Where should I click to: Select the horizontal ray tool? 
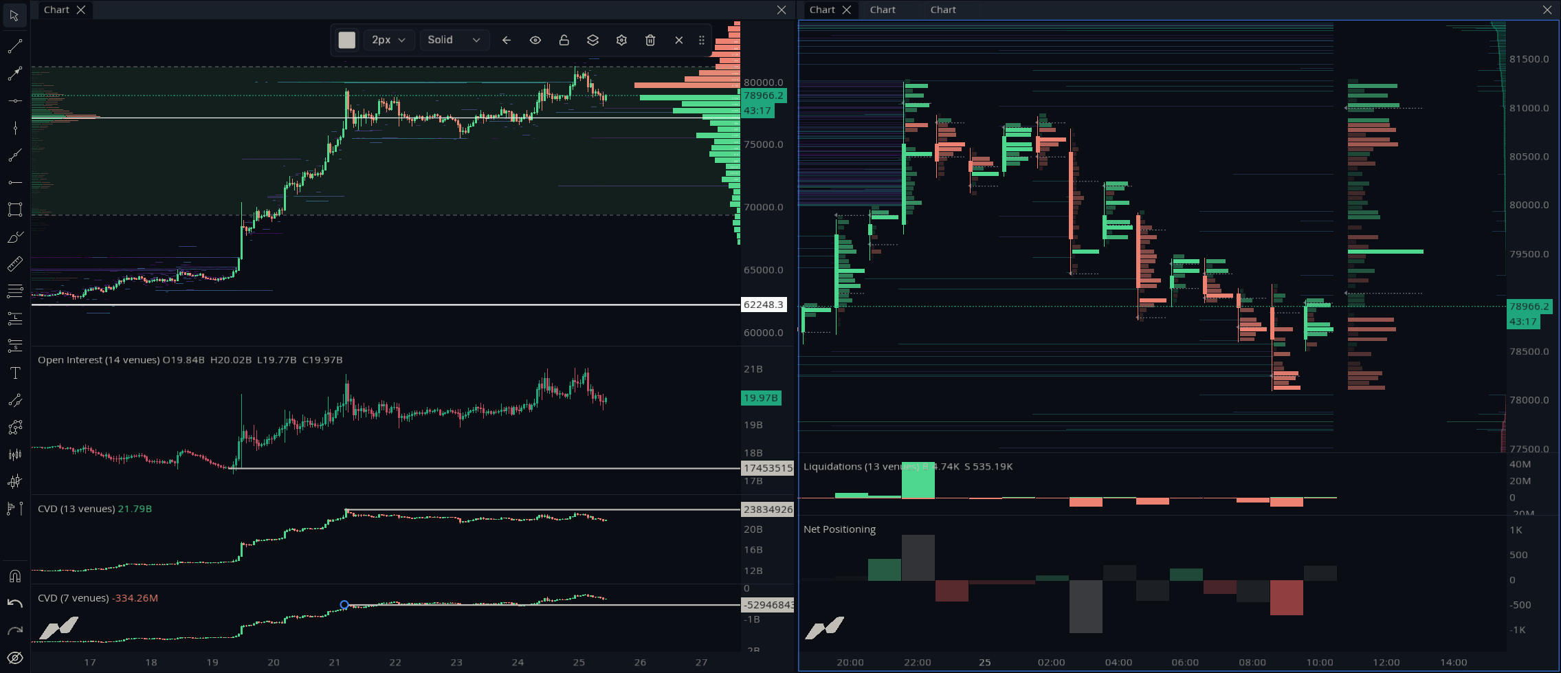tap(14, 182)
